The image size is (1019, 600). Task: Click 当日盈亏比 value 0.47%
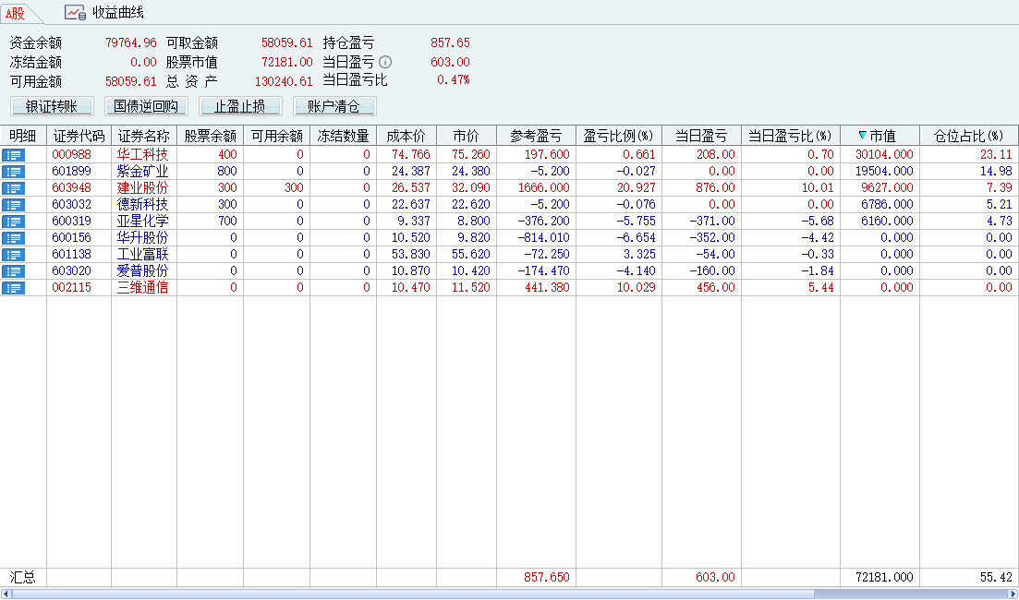pyautogui.click(x=453, y=80)
